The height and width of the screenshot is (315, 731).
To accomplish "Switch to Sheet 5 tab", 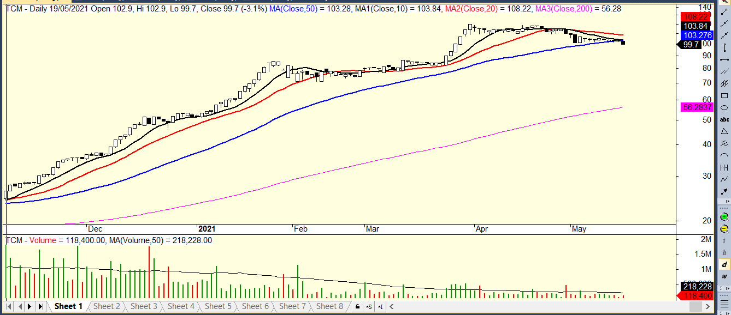I will [217, 306].
